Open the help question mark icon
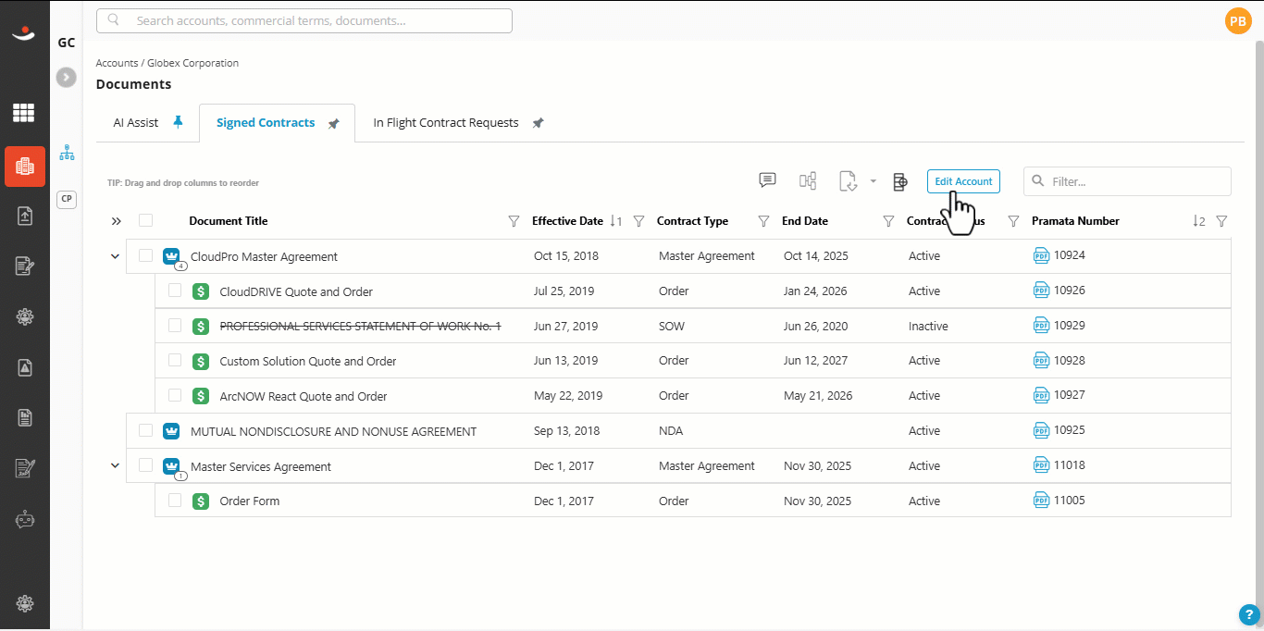 point(1248,613)
